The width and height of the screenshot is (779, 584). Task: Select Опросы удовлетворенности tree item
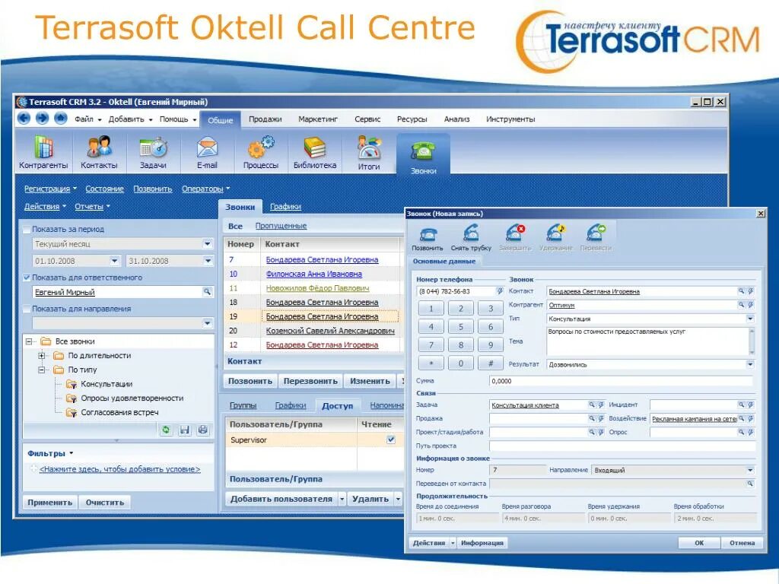point(132,398)
